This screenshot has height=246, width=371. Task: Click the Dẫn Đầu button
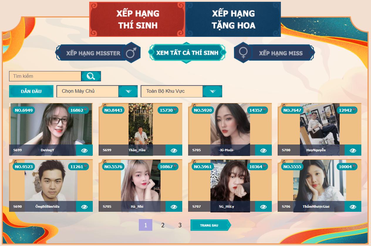(x=31, y=91)
